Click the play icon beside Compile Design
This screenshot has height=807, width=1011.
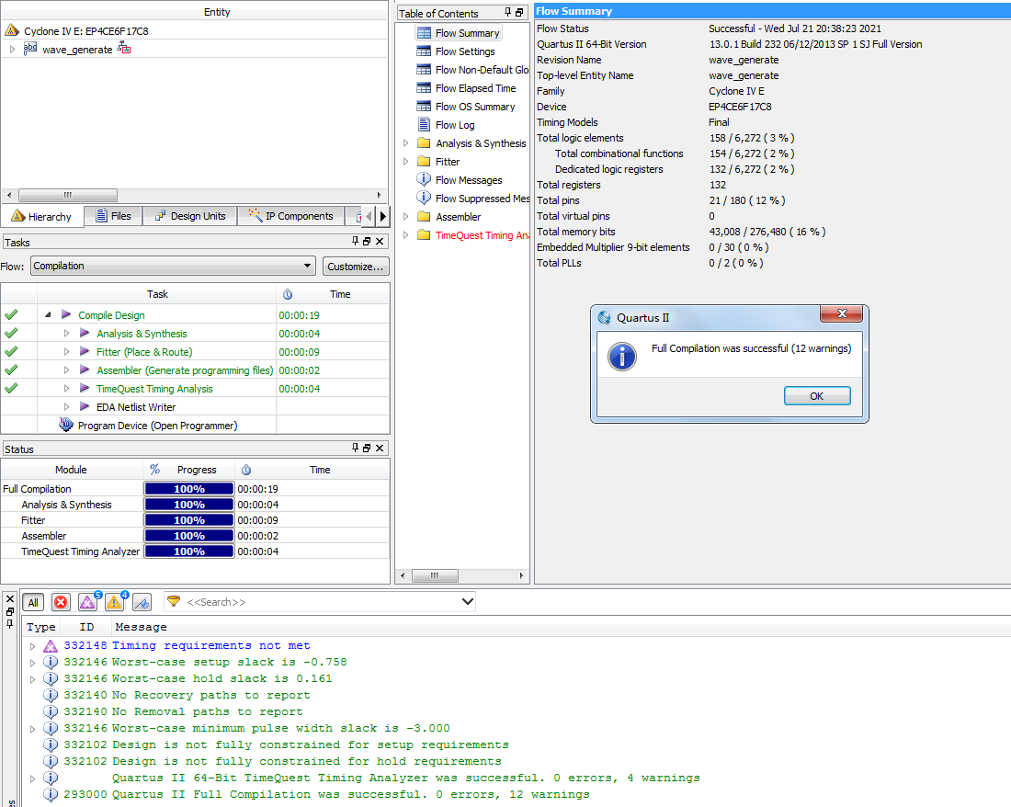[x=66, y=314]
